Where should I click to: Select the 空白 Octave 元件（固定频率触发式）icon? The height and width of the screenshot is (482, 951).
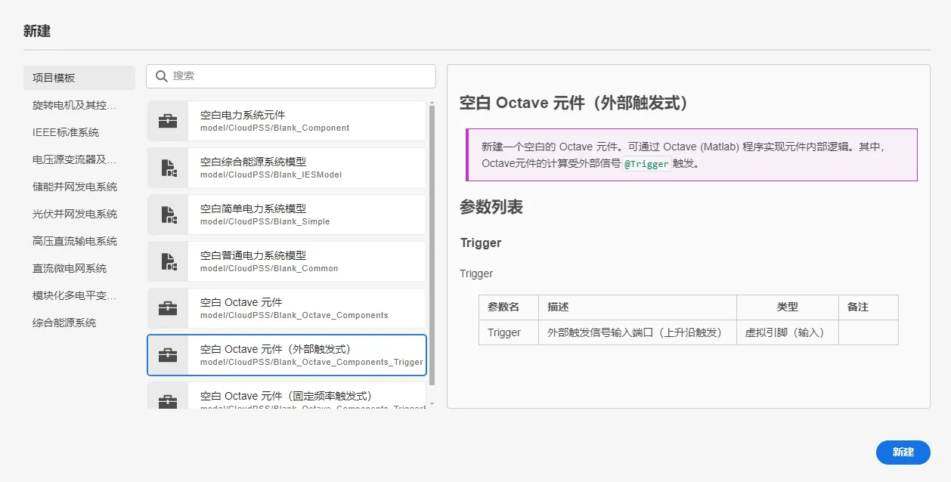coord(167,398)
